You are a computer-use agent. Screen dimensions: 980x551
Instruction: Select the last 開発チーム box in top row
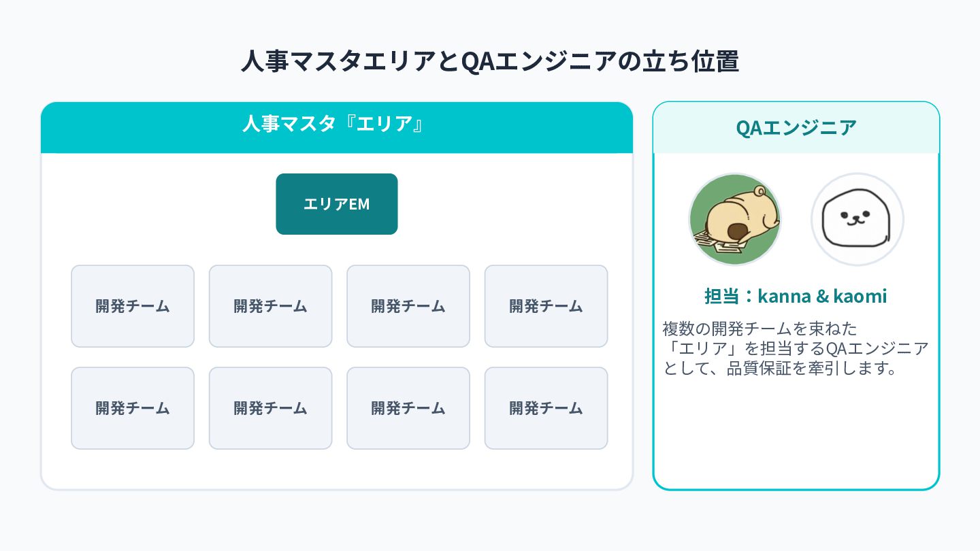(x=546, y=306)
